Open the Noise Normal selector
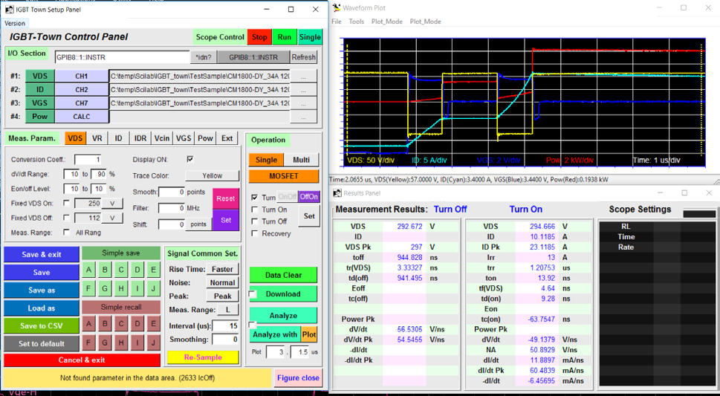 pos(223,282)
